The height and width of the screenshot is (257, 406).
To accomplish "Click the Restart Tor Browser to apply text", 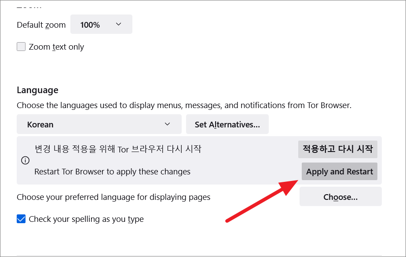I will tap(112, 172).
